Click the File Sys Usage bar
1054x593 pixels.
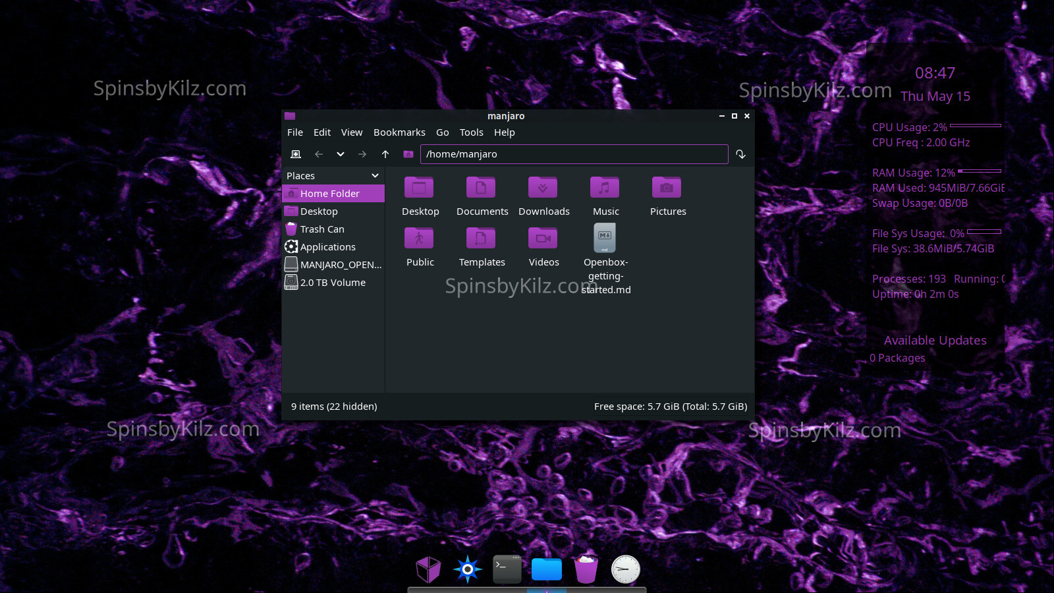pyautogui.click(x=984, y=232)
